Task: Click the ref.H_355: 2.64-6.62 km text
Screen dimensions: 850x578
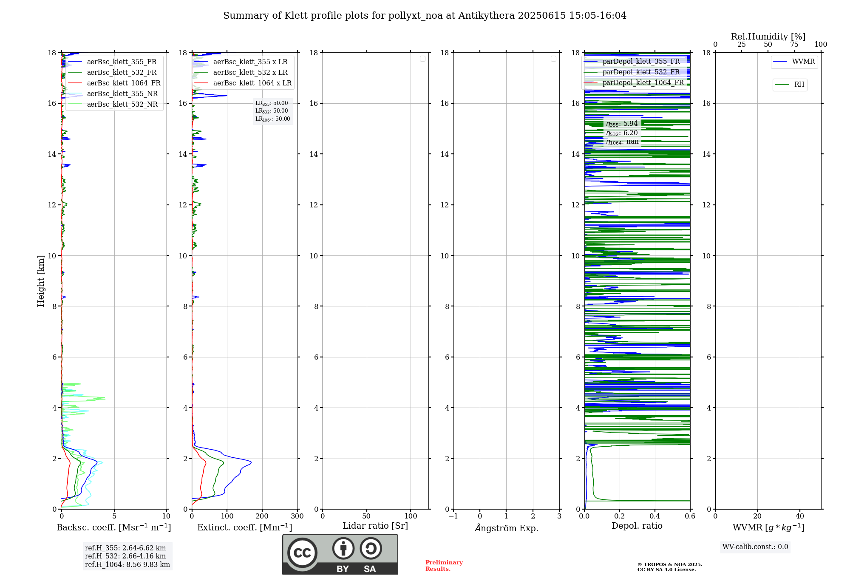Action: [125, 548]
